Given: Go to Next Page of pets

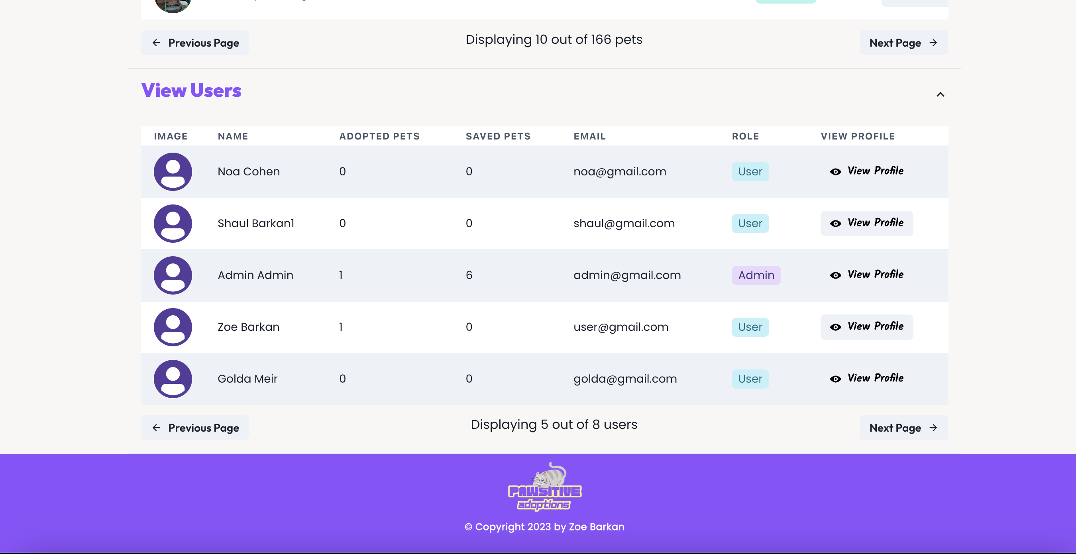Looking at the screenshot, I should pyautogui.click(x=904, y=43).
